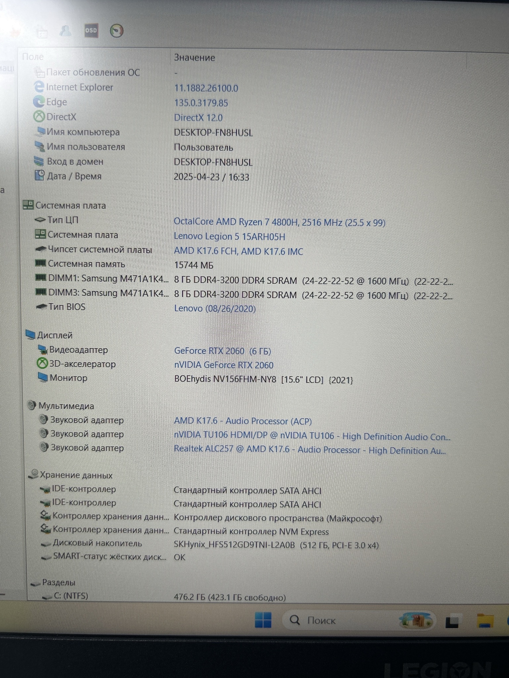Click the Значение column header
Image resolution: width=509 pixels, height=678 pixels.
[194, 58]
